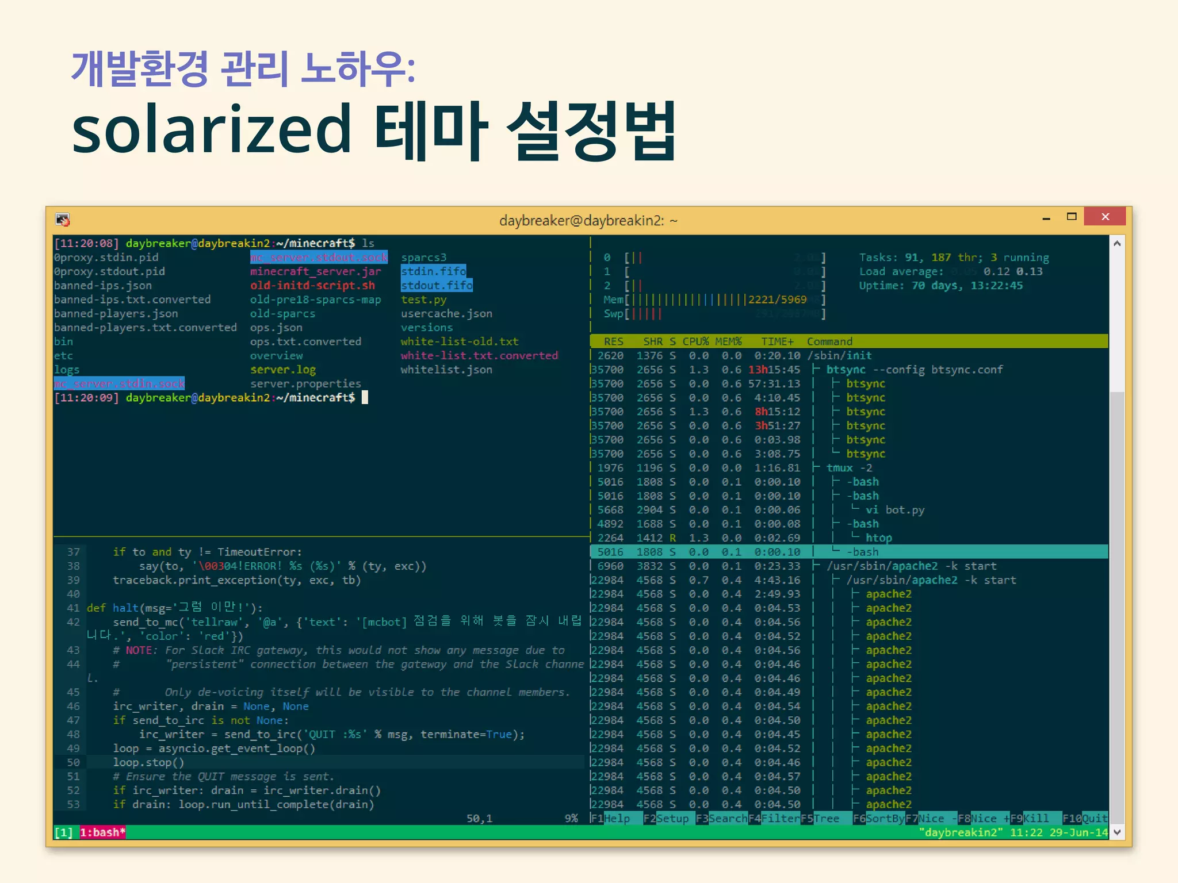Screen dimensions: 1178x883
Task: Activate F4 Filter in htop footer
Action: [x=774, y=818]
